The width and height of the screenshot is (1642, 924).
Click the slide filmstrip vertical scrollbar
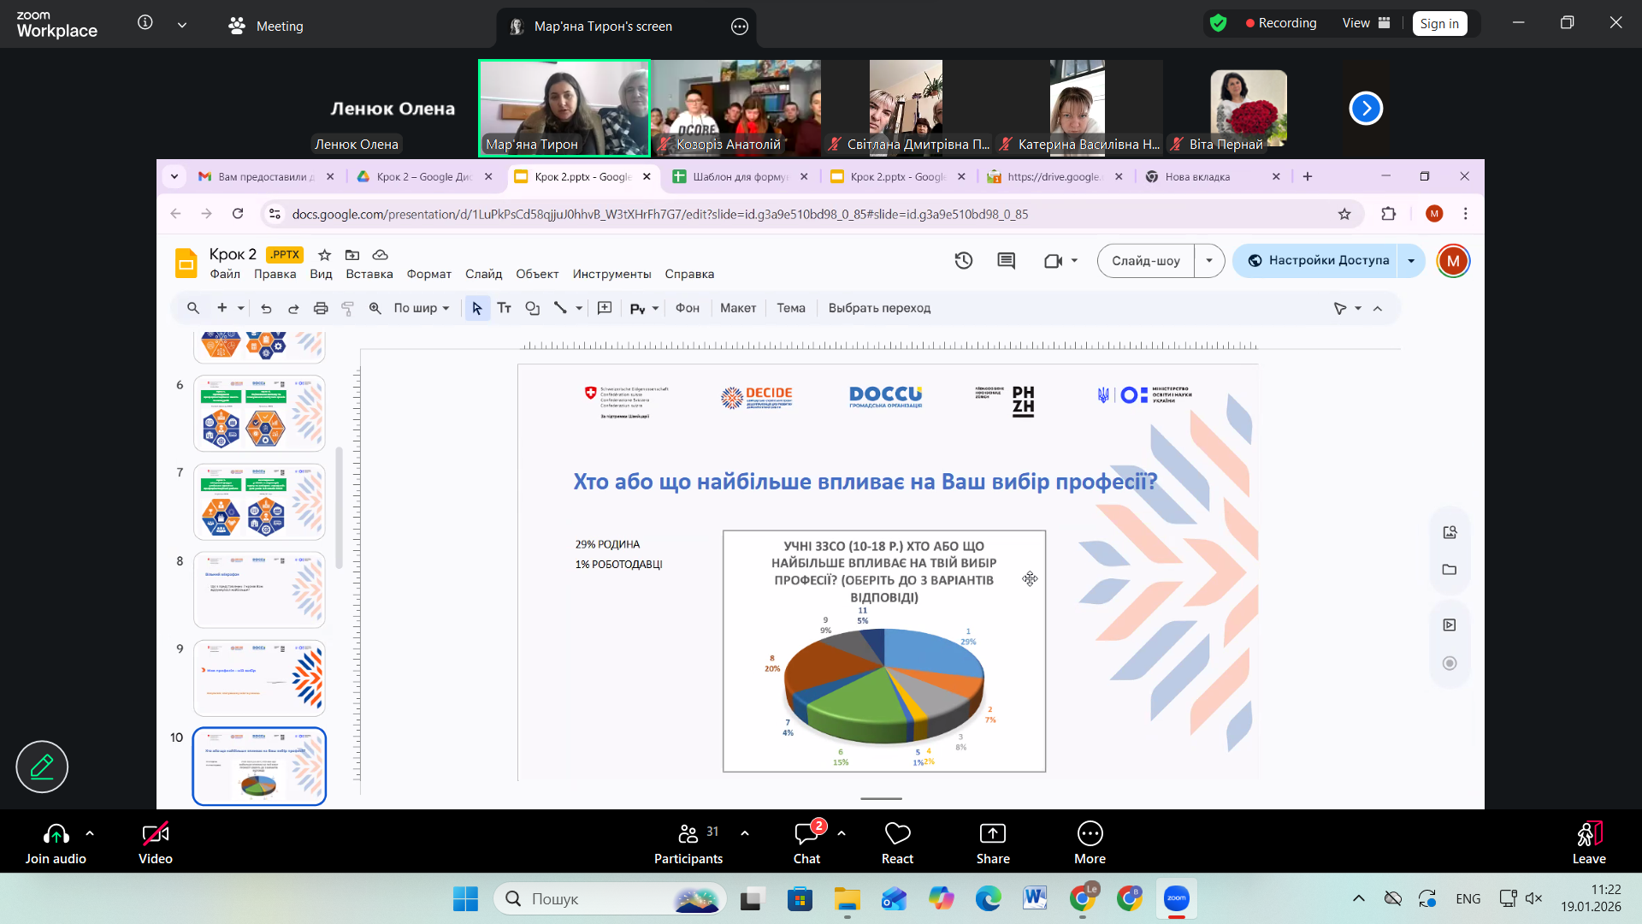[x=339, y=508]
